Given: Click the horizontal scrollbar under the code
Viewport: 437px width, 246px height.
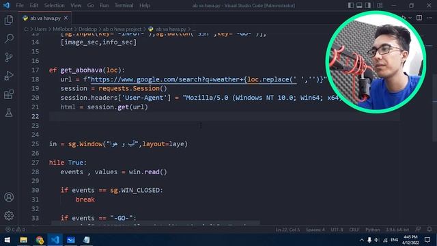Looking at the screenshot, I should [156, 223].
